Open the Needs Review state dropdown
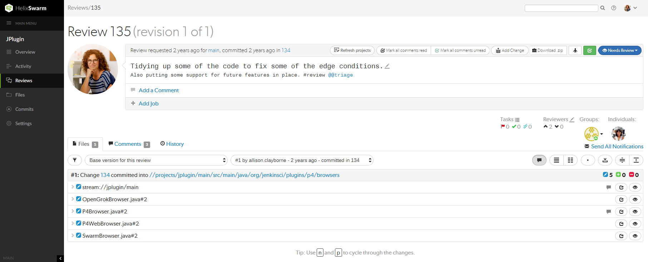The image size is (648, 262). [x=620, y=50]
